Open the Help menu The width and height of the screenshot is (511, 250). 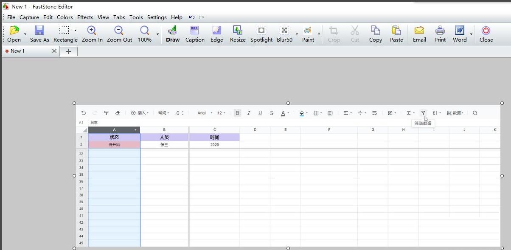(177, 17)
